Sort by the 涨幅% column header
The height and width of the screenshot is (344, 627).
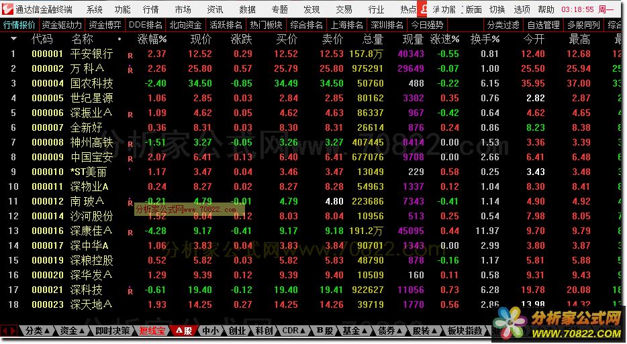pos(152,39)
